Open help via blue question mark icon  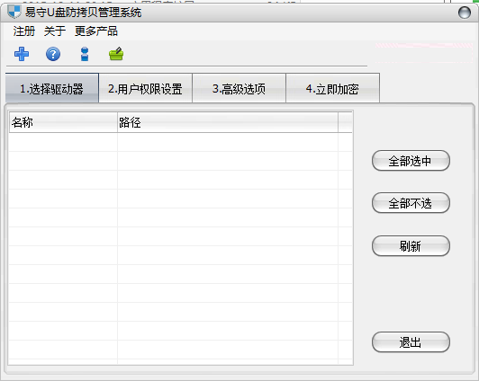(53, 54)
